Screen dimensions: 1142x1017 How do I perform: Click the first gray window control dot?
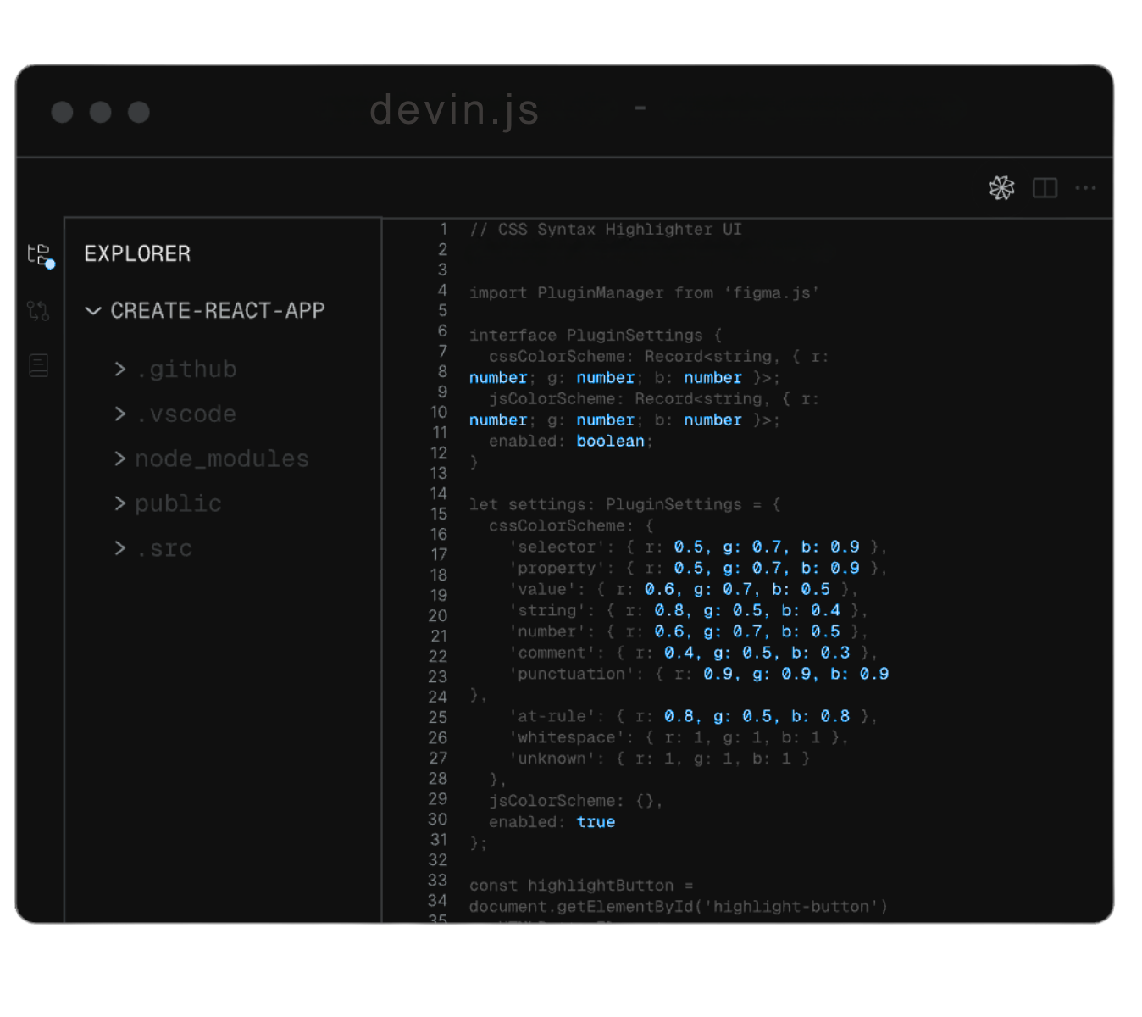pyautogui.click(x=62, y=112)
